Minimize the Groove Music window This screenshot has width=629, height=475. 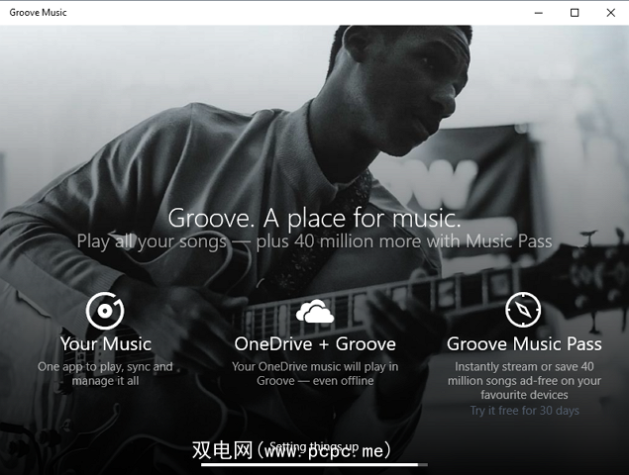[538, 13]
